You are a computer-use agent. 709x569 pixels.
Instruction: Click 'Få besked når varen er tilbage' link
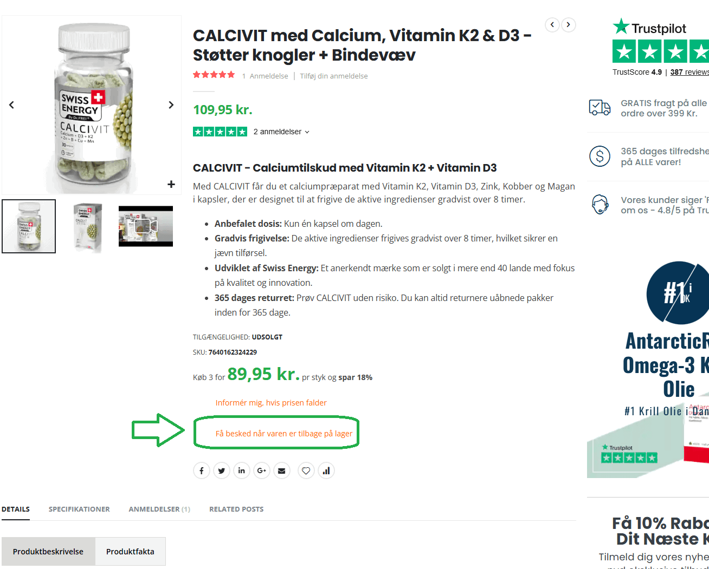[284, 434]
